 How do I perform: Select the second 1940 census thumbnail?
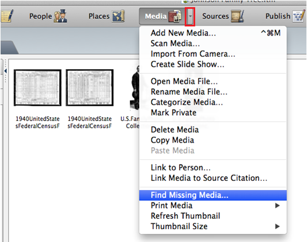click(89, 87)
